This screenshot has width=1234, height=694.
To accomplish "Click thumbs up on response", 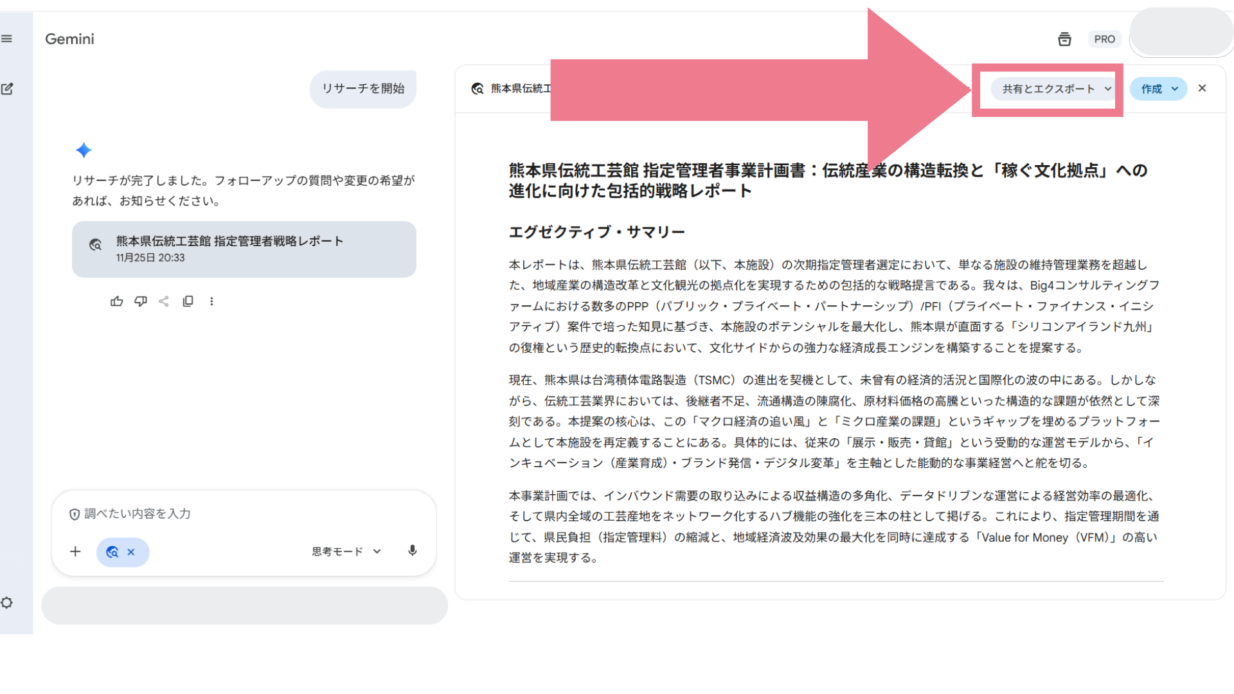I will (116, 301).
